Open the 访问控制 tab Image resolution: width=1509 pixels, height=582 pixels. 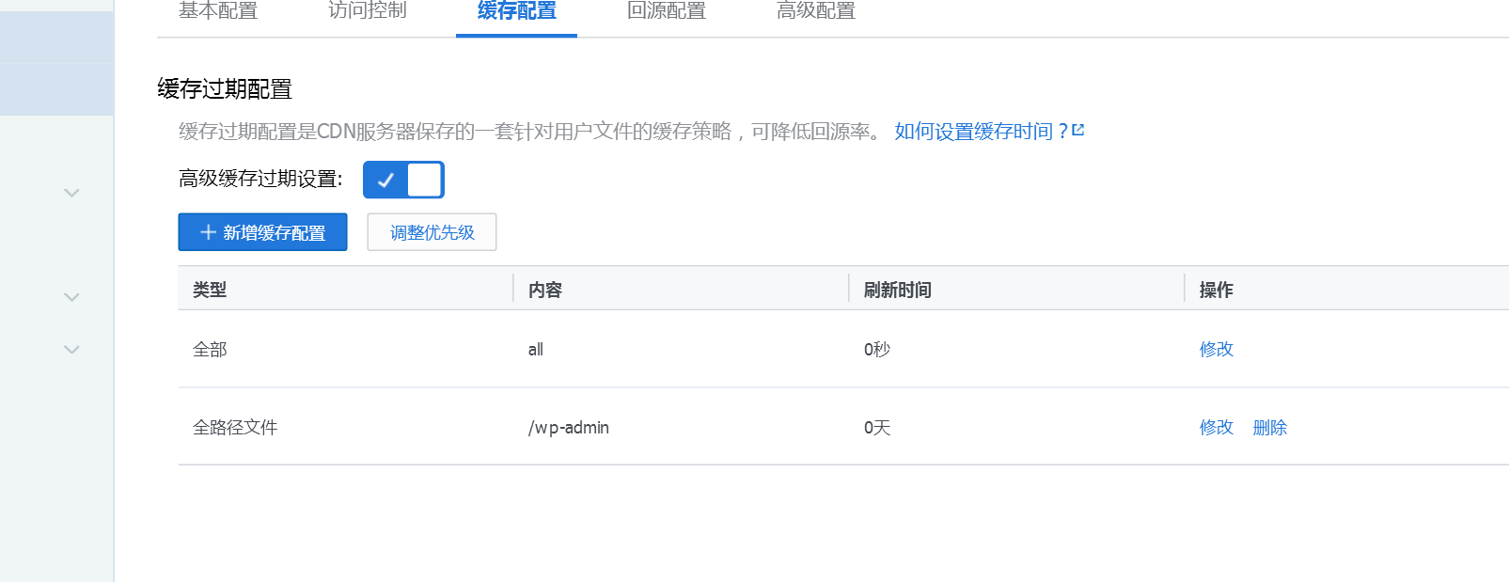[368, 11]
